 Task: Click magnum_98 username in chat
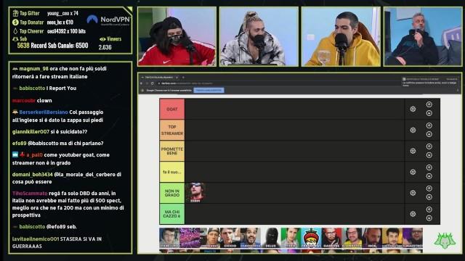tap(33, 69)
